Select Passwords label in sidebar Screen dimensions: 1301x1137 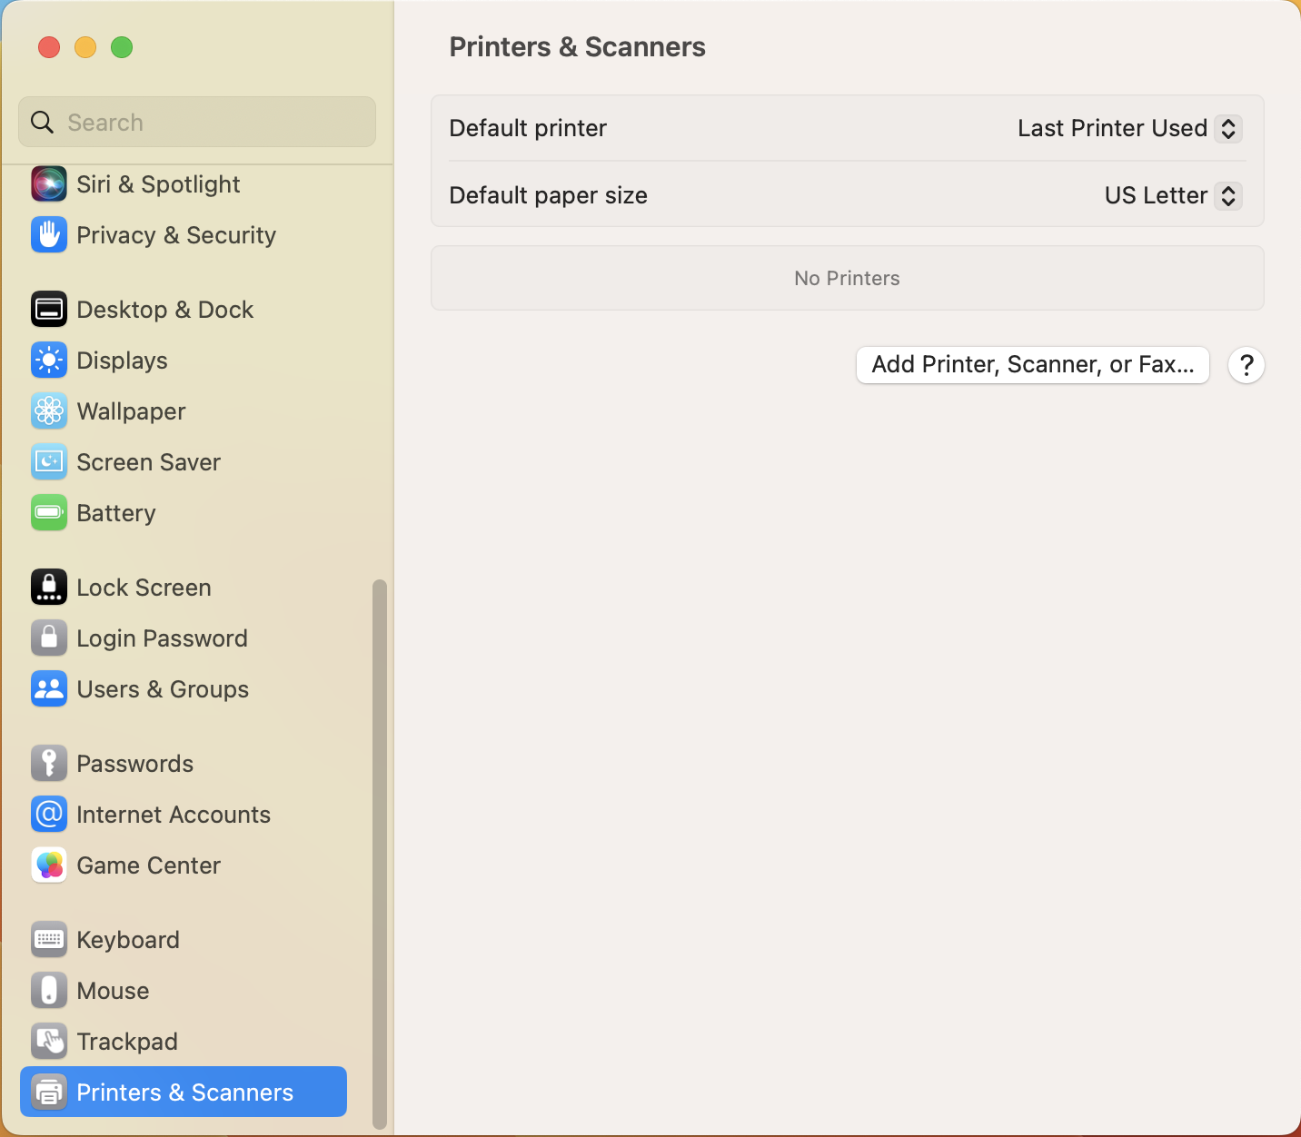pyautogui.click(x=135, y=764)
